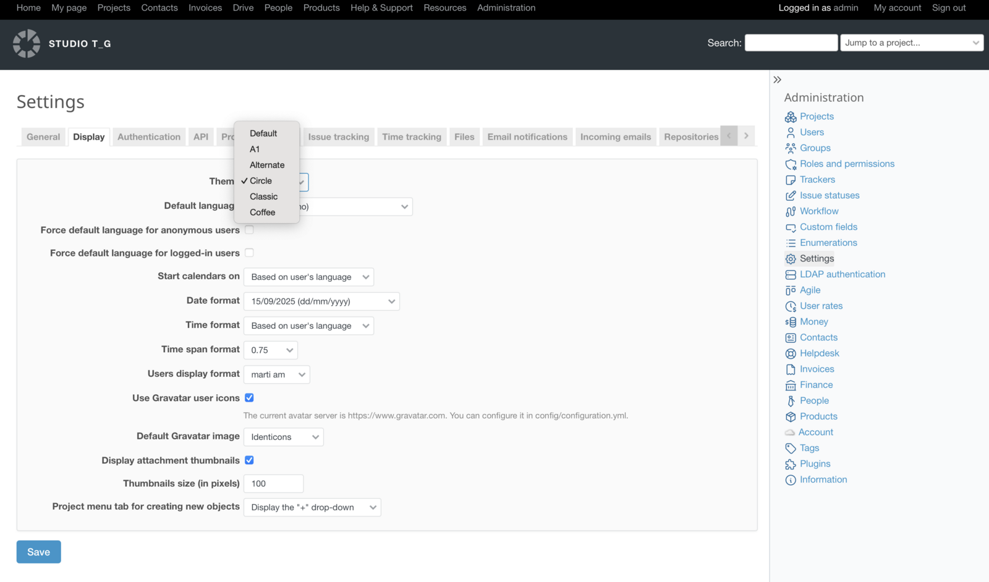Open Roles and permissions via its icon
989x582 pixels.
click(791, 164)
